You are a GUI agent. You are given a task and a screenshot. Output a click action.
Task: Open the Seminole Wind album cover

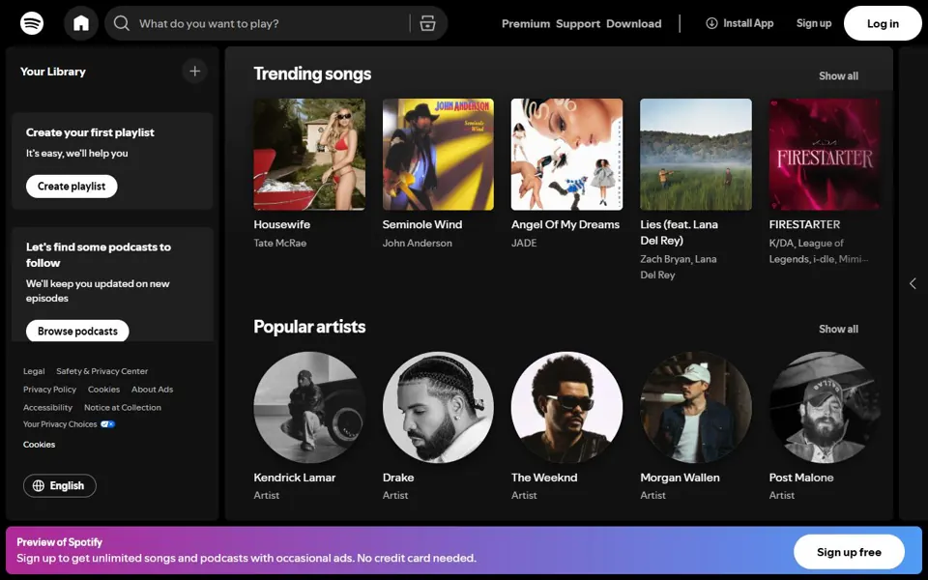coord(438,155)
